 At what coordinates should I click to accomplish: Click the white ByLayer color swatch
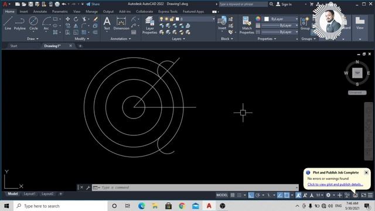pos(267,19)
